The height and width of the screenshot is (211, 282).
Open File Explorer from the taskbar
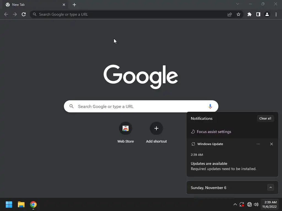click(21, 204)
